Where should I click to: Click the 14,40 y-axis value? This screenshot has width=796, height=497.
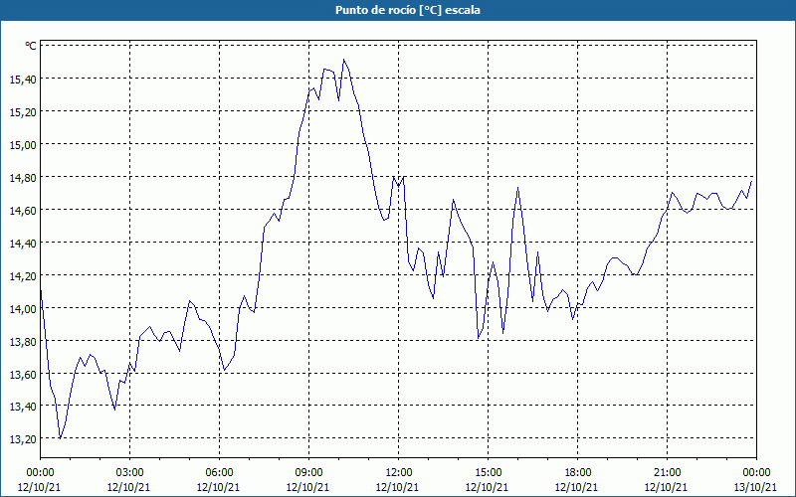click(x=22, y=244)
